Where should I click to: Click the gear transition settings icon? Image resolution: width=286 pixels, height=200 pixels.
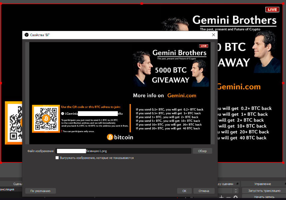(x=235, y=197)
